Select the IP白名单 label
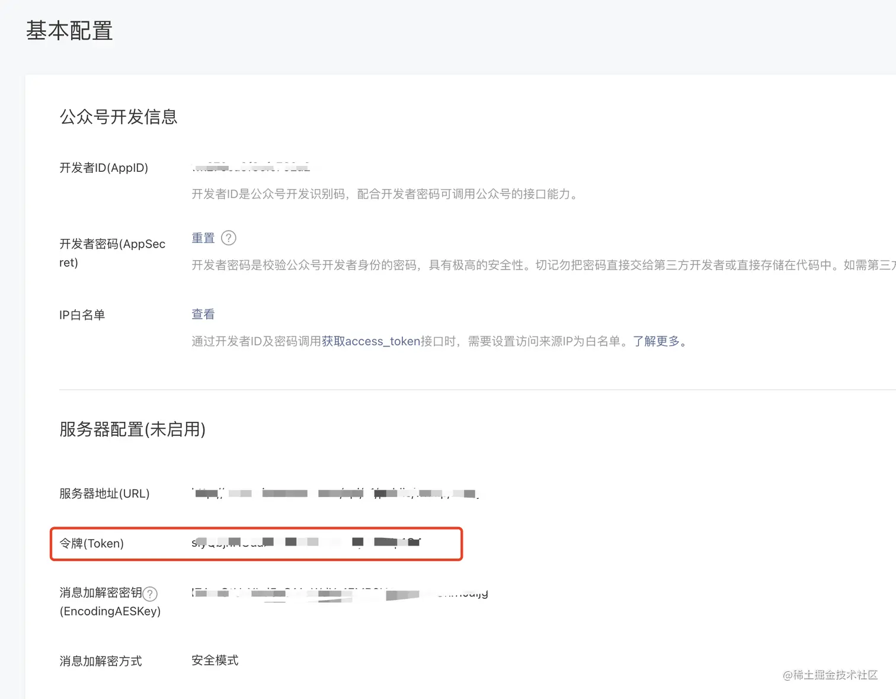Viewport: 896px width, 699px height. click(82, 315)
